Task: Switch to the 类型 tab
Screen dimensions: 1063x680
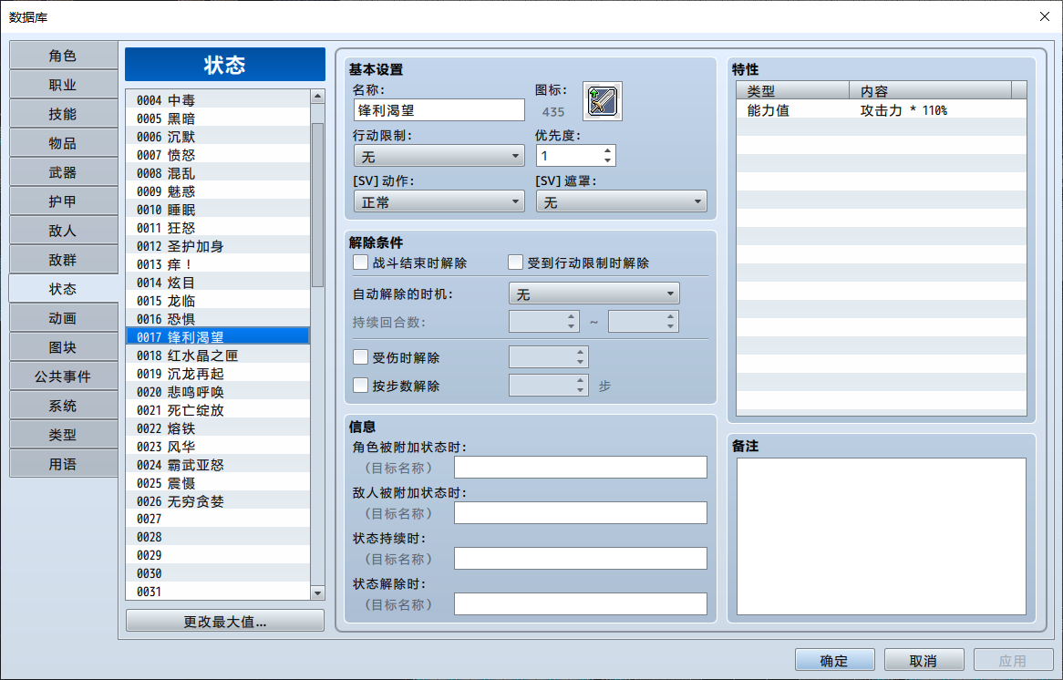Action: click(63, 435)
